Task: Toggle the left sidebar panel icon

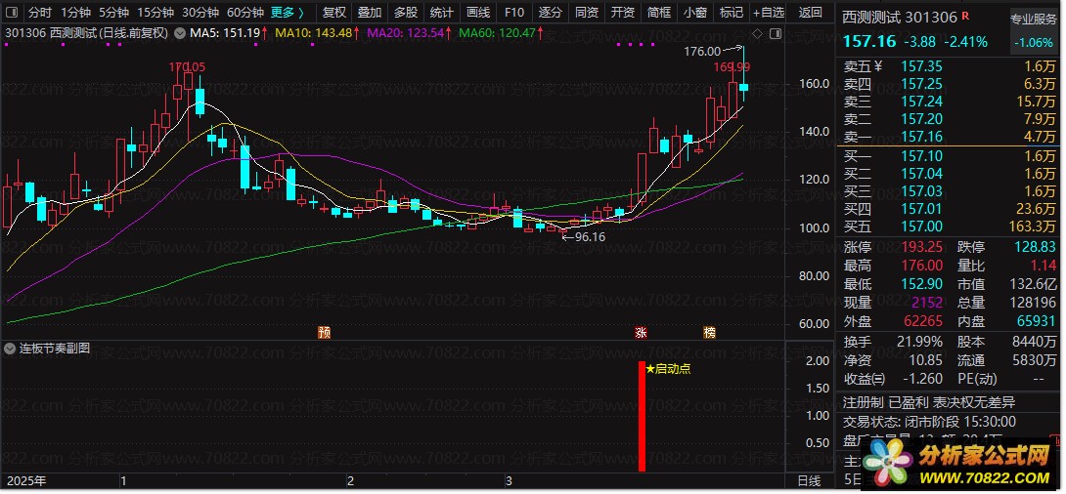Action: coord(12,13)
